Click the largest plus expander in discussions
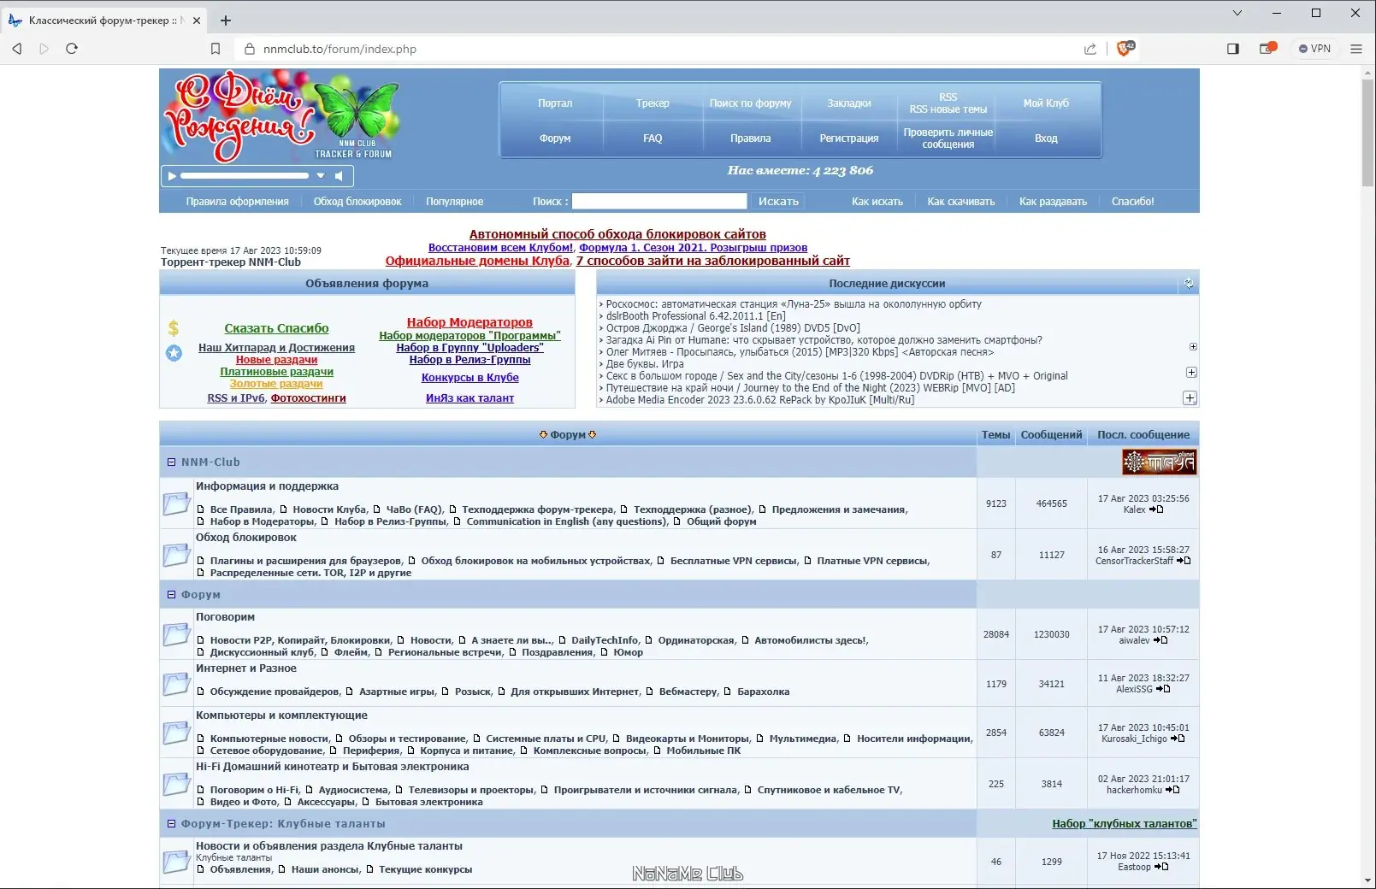The image size is (1376, 889). (1190, 398)
